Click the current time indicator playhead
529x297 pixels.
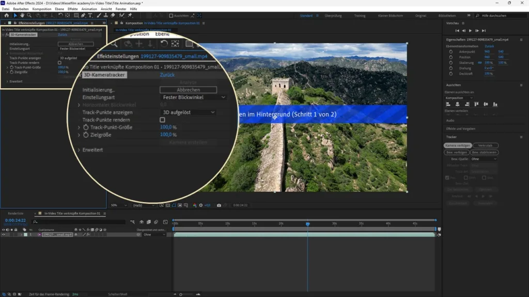click(x=308, y=224)
